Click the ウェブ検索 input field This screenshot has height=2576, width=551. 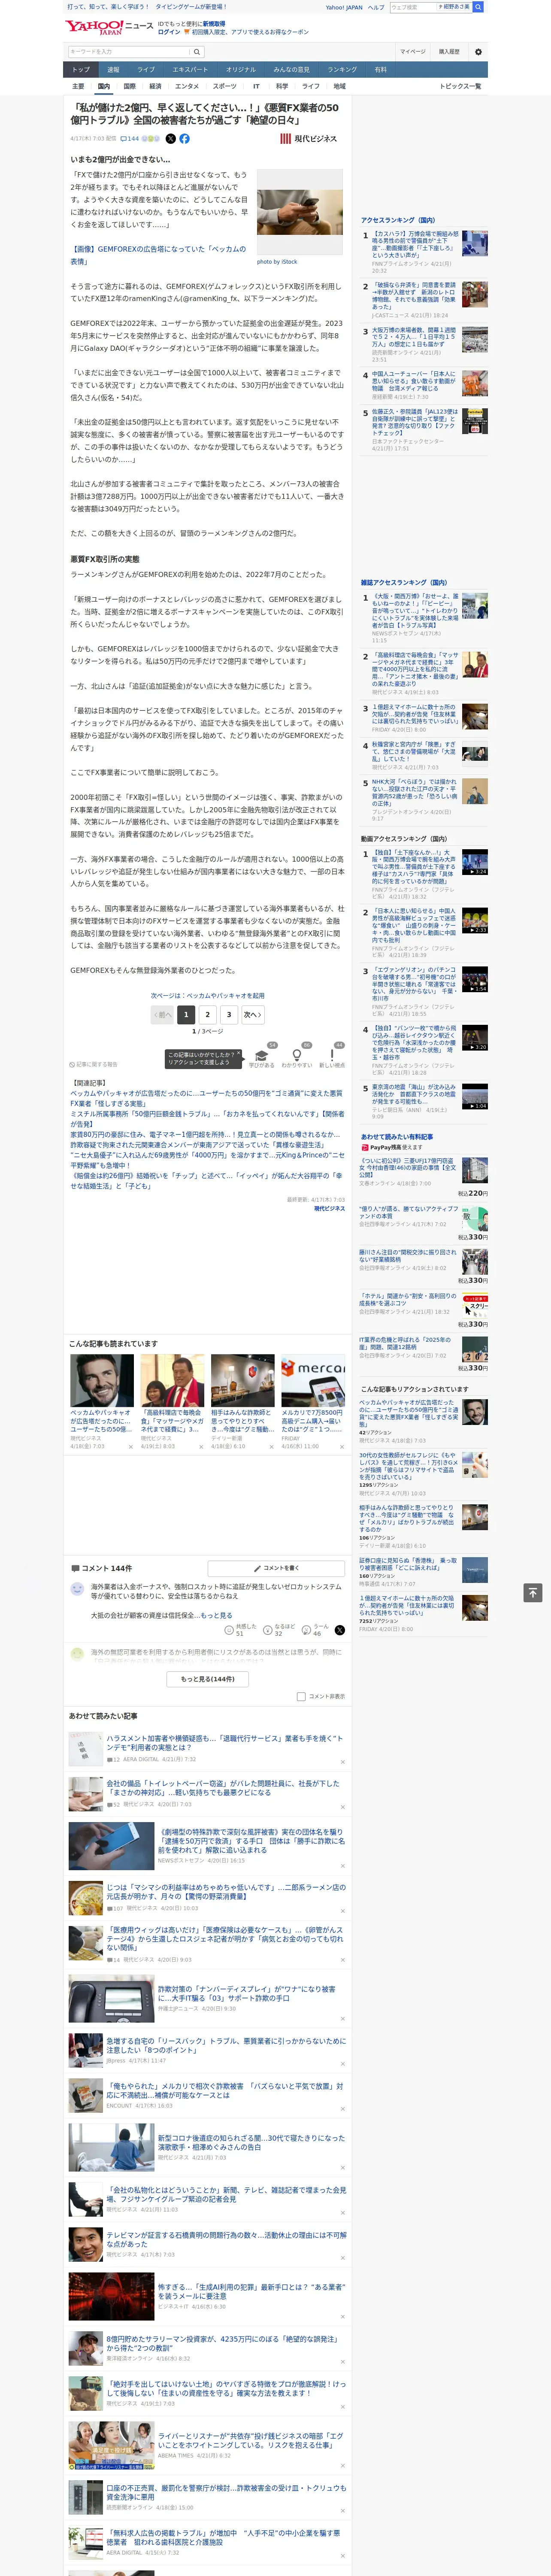413,7
